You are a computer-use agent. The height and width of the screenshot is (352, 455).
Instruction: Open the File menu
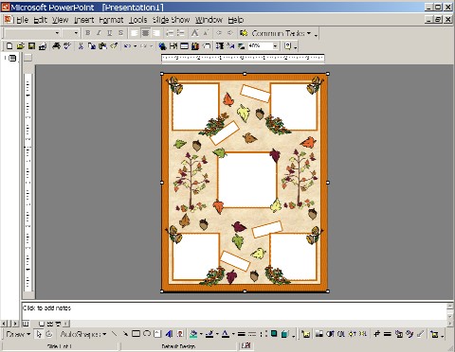pos(22,20)
